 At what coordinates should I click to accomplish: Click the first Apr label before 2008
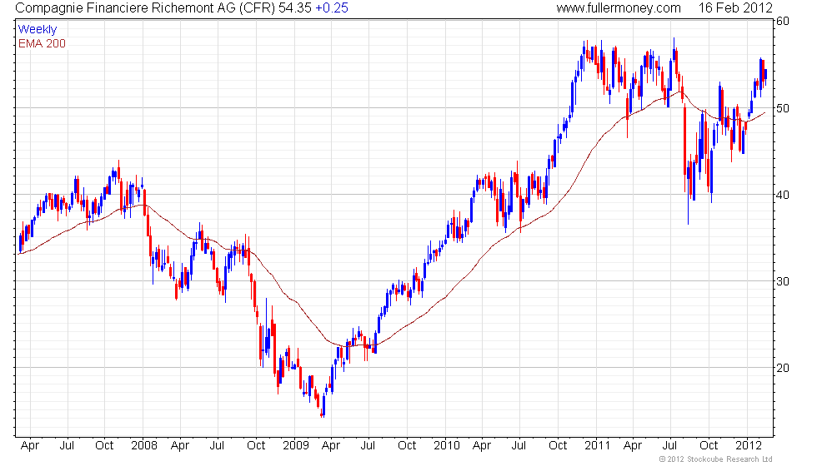click(x=30, y=446)
